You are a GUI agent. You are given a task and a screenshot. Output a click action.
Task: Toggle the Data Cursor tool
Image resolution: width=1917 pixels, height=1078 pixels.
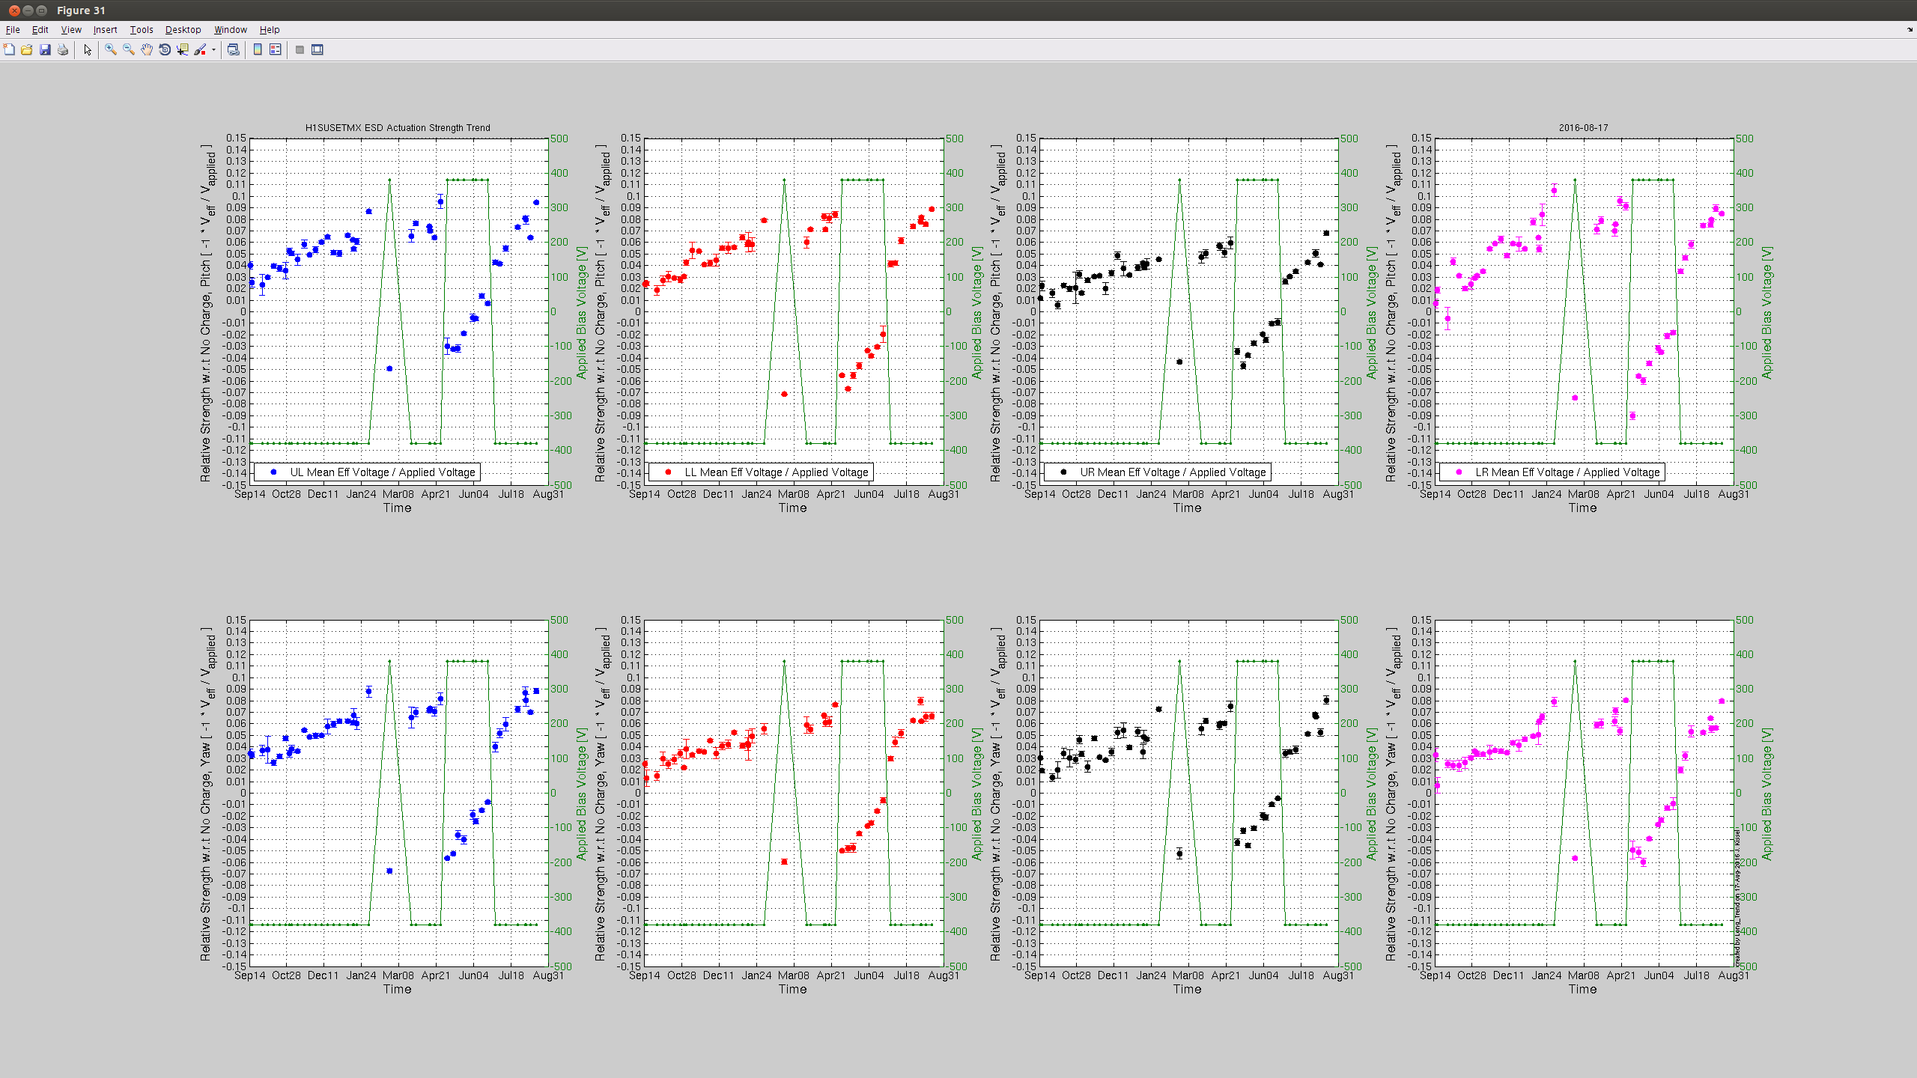[x=183, y=49]
